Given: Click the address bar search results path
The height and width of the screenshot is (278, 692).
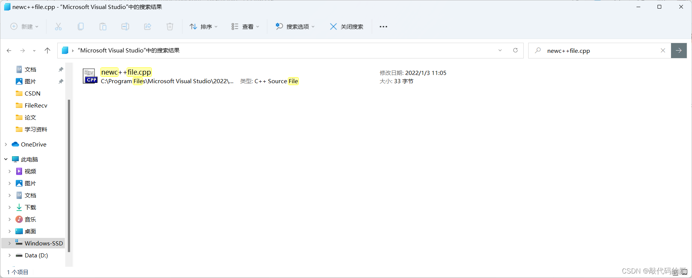Looking at the screenshot, I should [128, 51].
